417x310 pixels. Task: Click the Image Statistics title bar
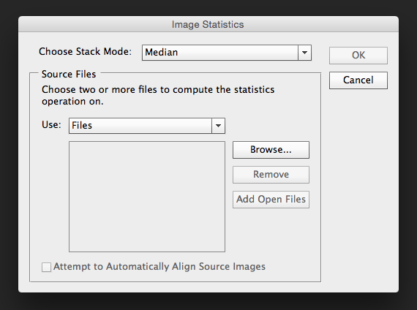209,24
